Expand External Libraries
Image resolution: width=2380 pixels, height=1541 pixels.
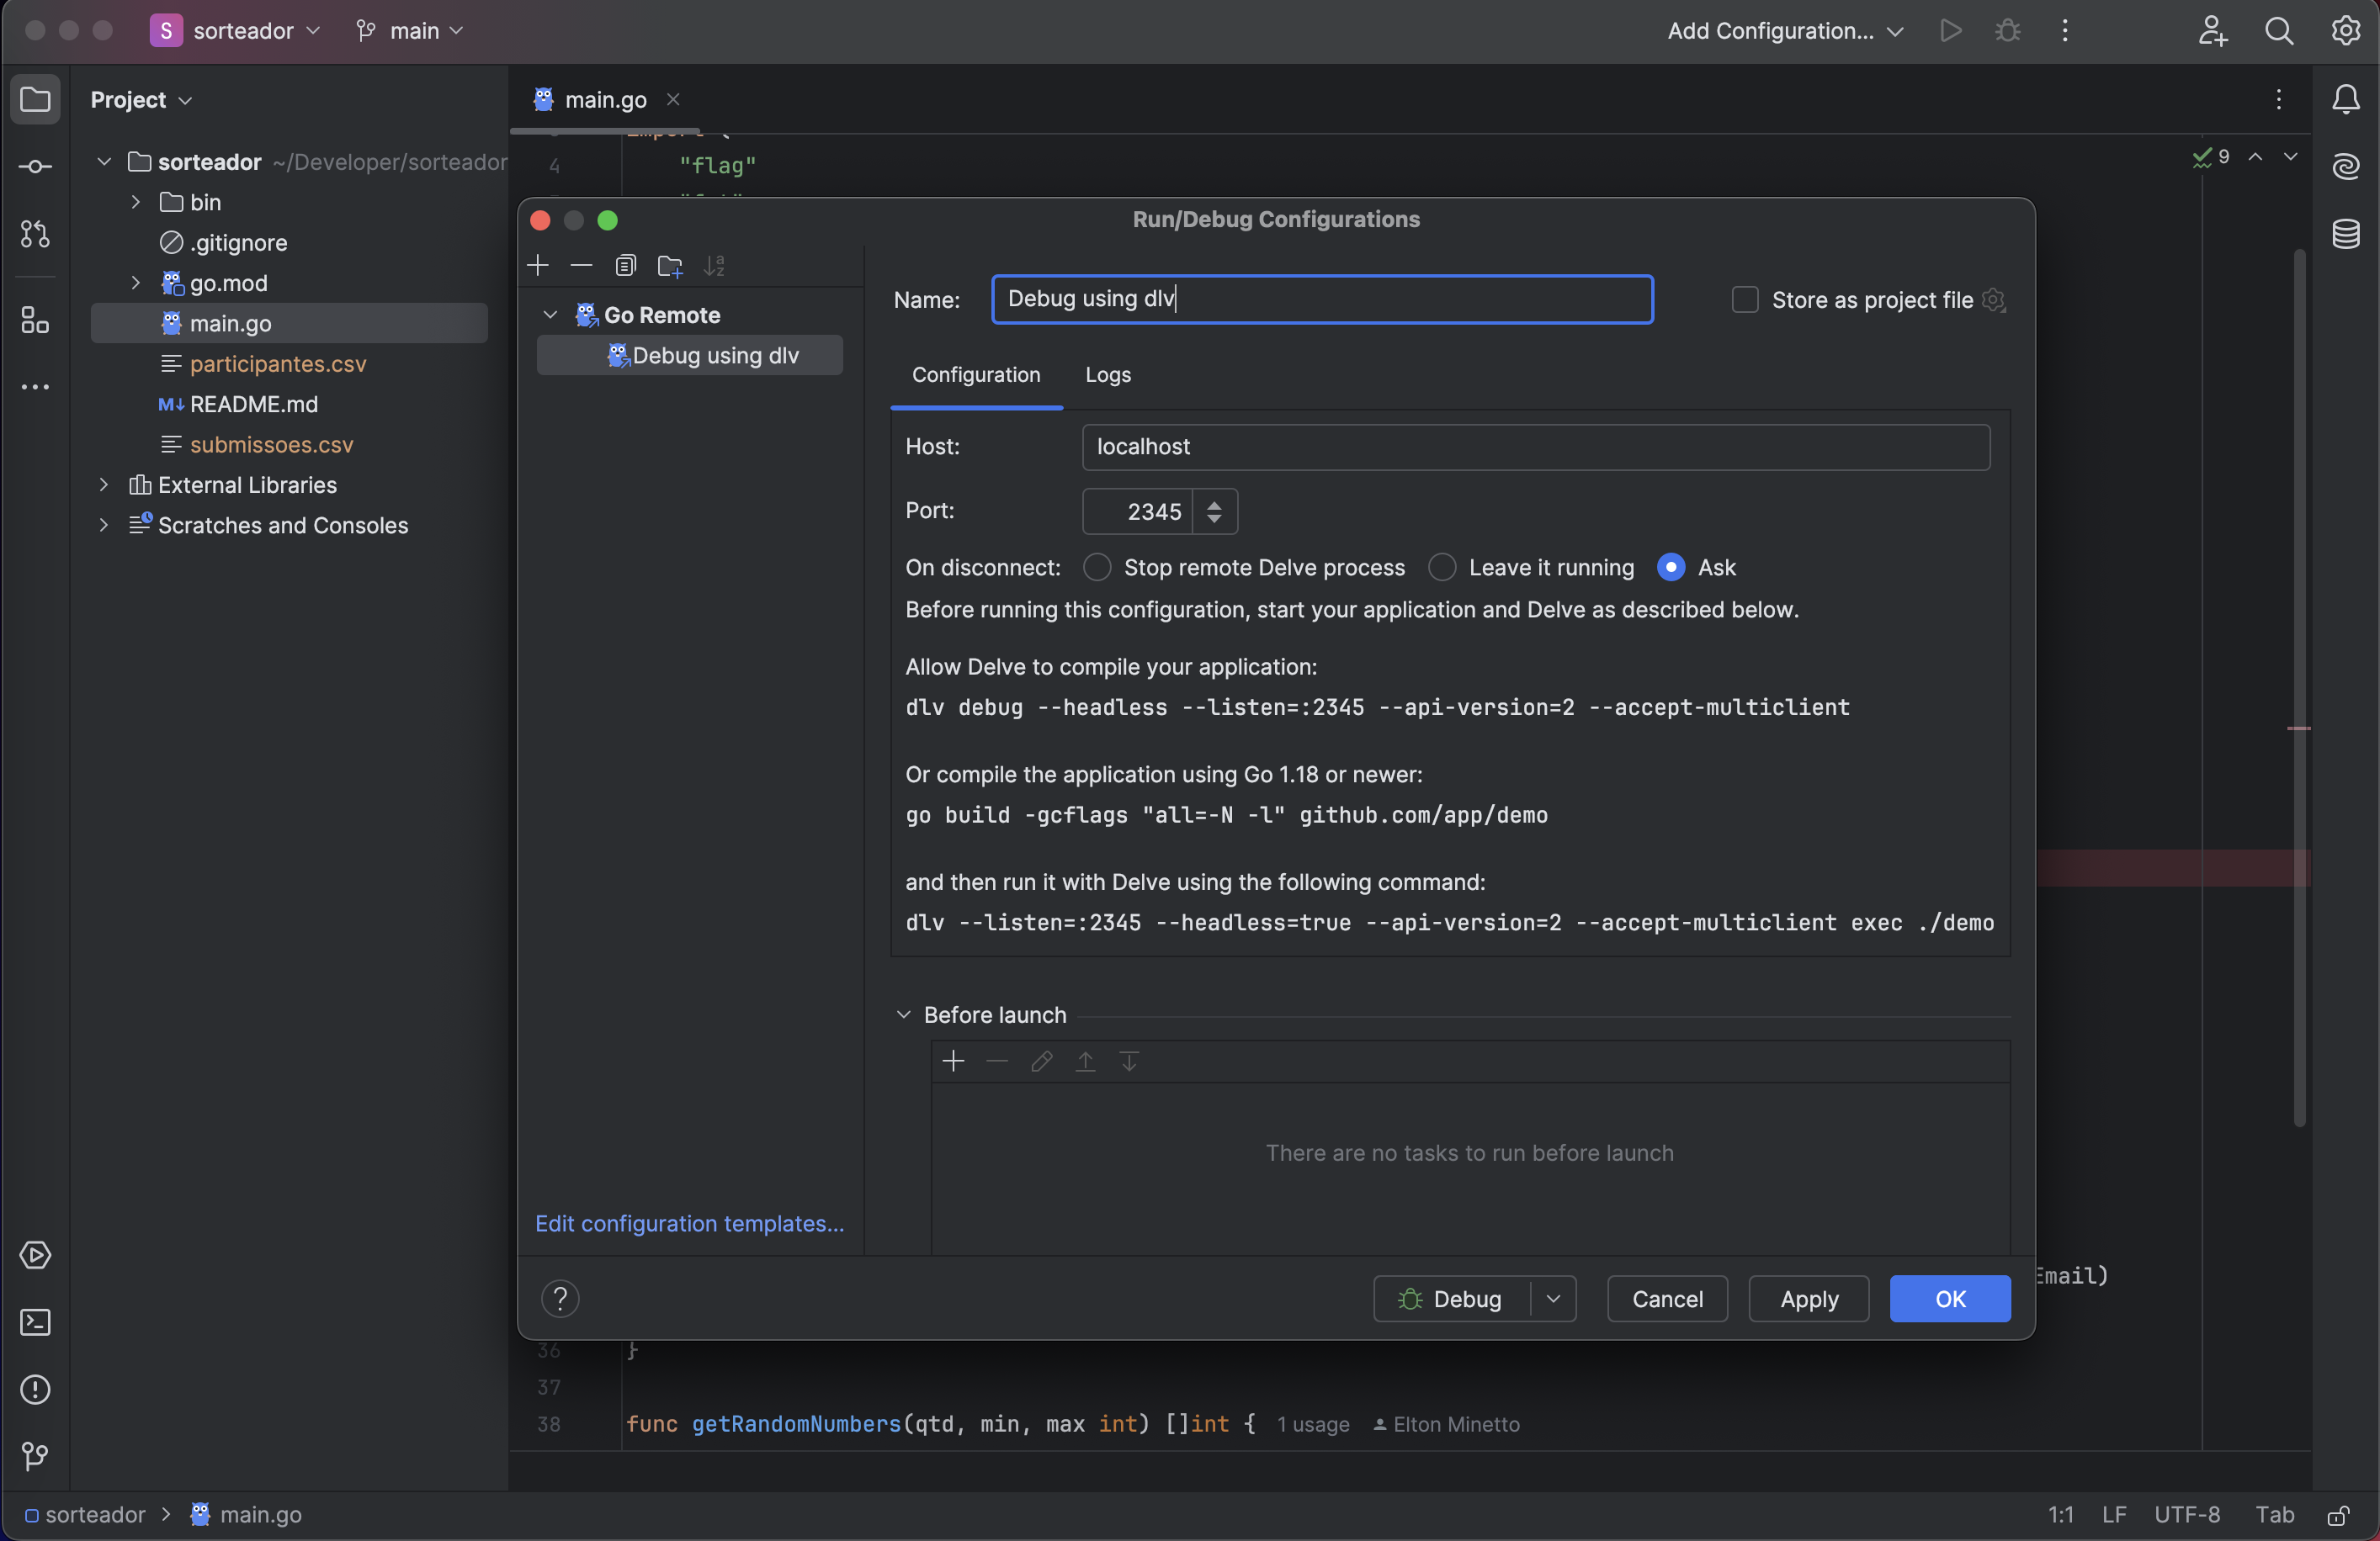[x=103, y=485]
